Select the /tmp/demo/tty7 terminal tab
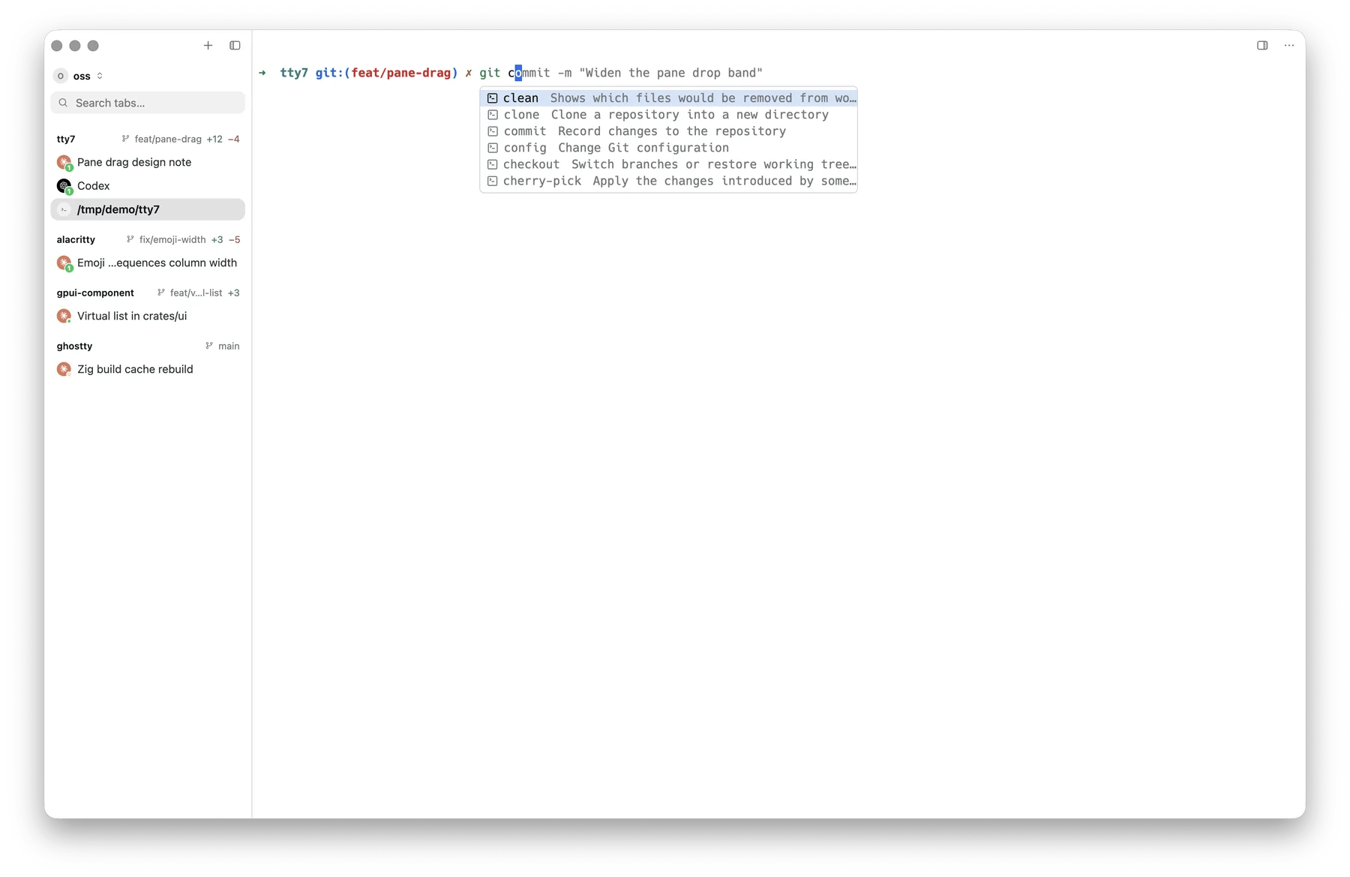 (148, 209)
